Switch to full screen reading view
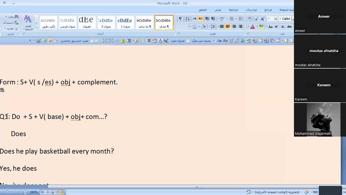346x195 pixels. click(57, 192)
